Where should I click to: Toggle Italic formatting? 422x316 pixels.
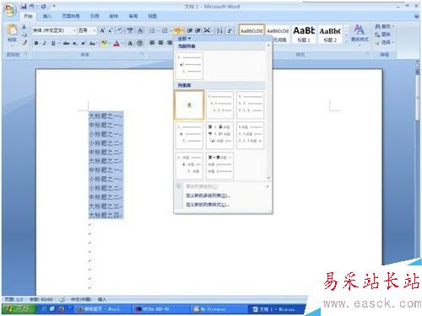(45, 43)
